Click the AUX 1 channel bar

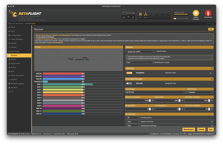tap(83, 84)
